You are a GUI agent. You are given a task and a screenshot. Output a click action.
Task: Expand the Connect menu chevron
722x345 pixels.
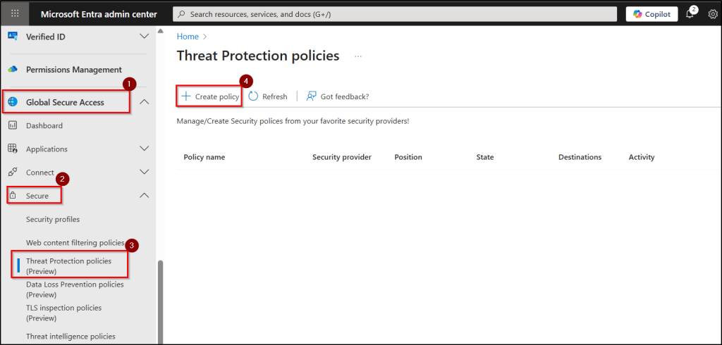pyautogui.click(x=144, y=172)
